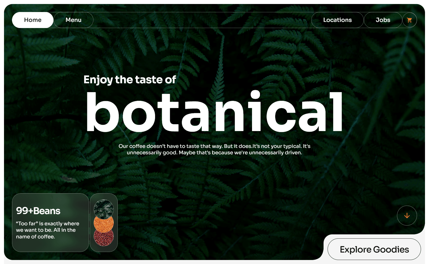Switch to the Menu tab
Screen dimensions: 429x264
pyautogui.click(x=73, y=20)
